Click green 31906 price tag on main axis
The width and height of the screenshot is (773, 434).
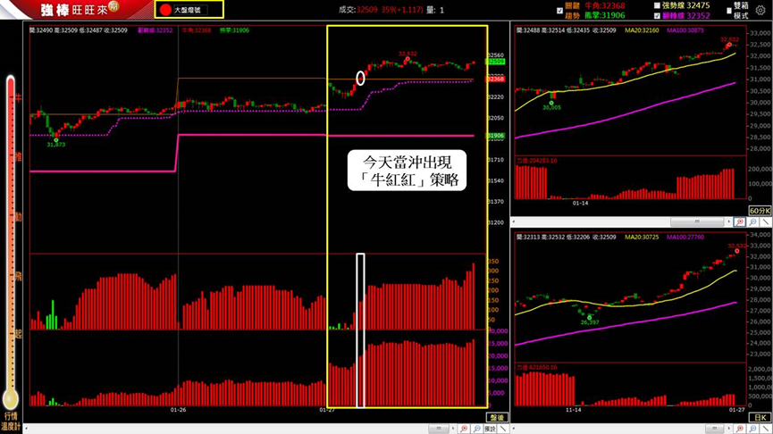[495, 136]
